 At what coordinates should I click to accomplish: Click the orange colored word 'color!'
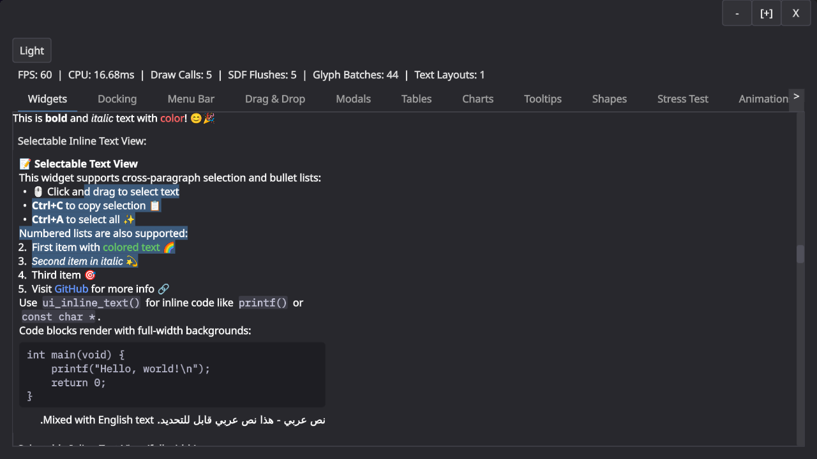pyautogui.click(x=172, y=118)
